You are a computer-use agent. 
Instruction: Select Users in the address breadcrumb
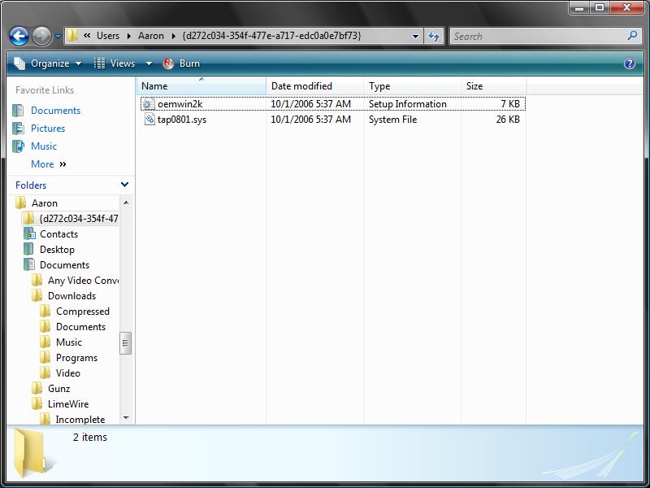click(x=108, y=36)
